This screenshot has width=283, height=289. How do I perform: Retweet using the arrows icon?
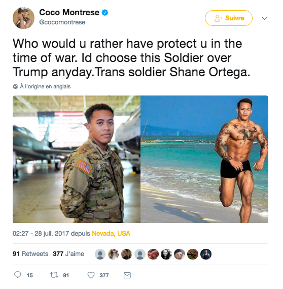[54, 275]
